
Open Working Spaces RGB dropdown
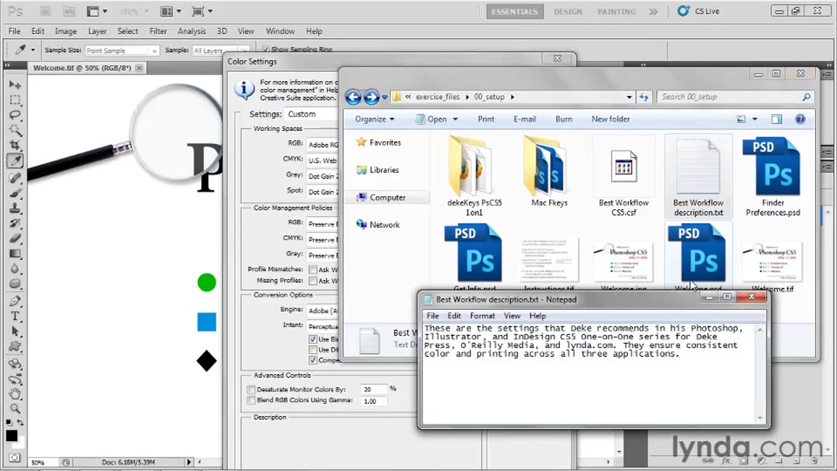pyautogui.click(x=322, y=145)
